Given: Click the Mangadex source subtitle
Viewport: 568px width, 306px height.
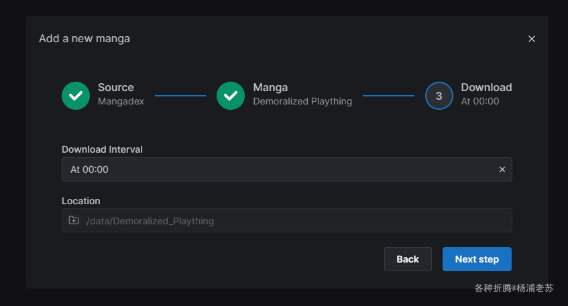Looking at the screenshot, I should pyautogui.click(x=121, y=102).
